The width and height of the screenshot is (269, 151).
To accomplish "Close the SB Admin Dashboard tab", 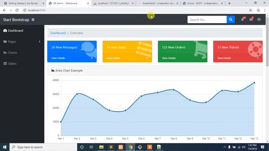I will [88, 3].
